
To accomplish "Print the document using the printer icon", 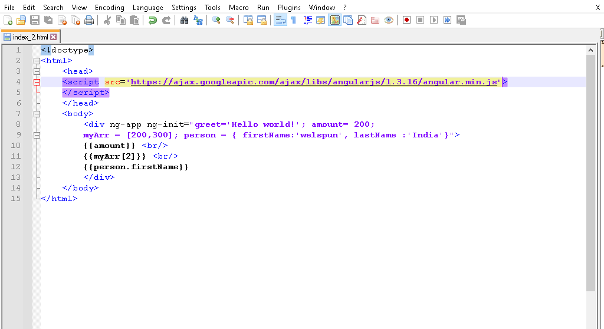I will pos(89,20).
